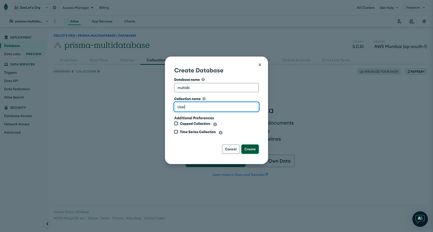
Task: Open Data API in sidebar
Action: point(11,81)
